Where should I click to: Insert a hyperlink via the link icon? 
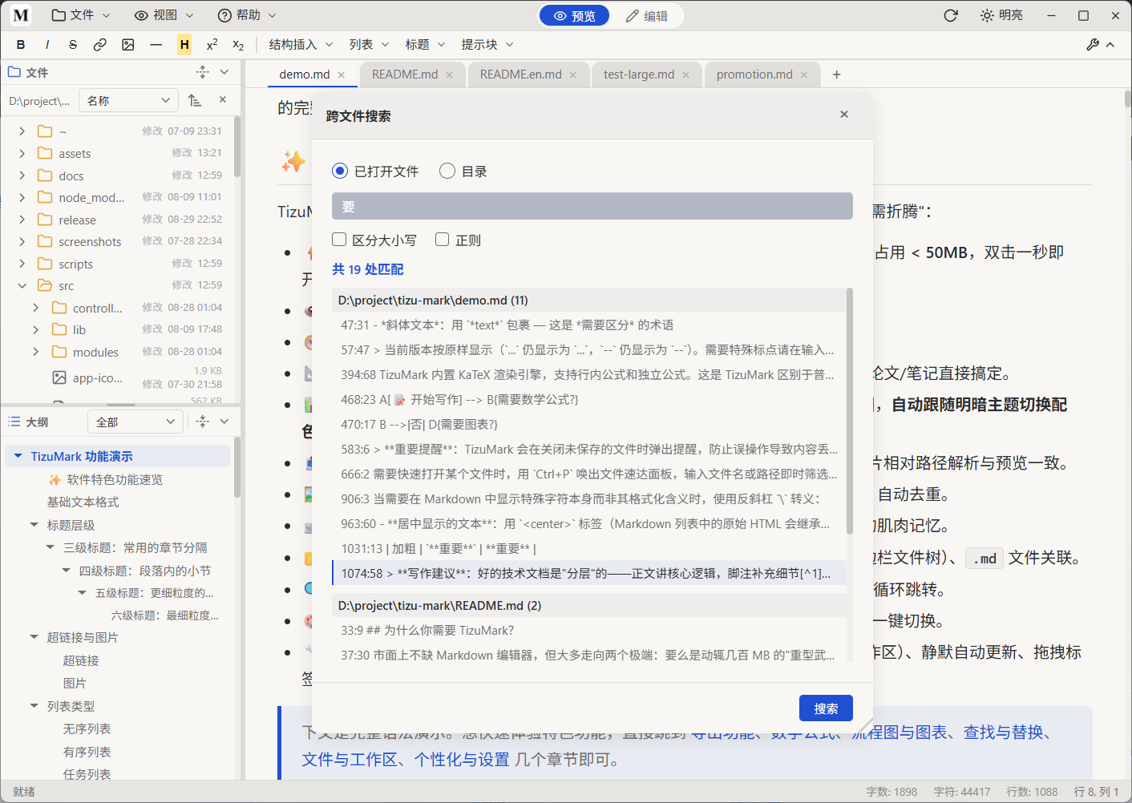pos(100,45)
